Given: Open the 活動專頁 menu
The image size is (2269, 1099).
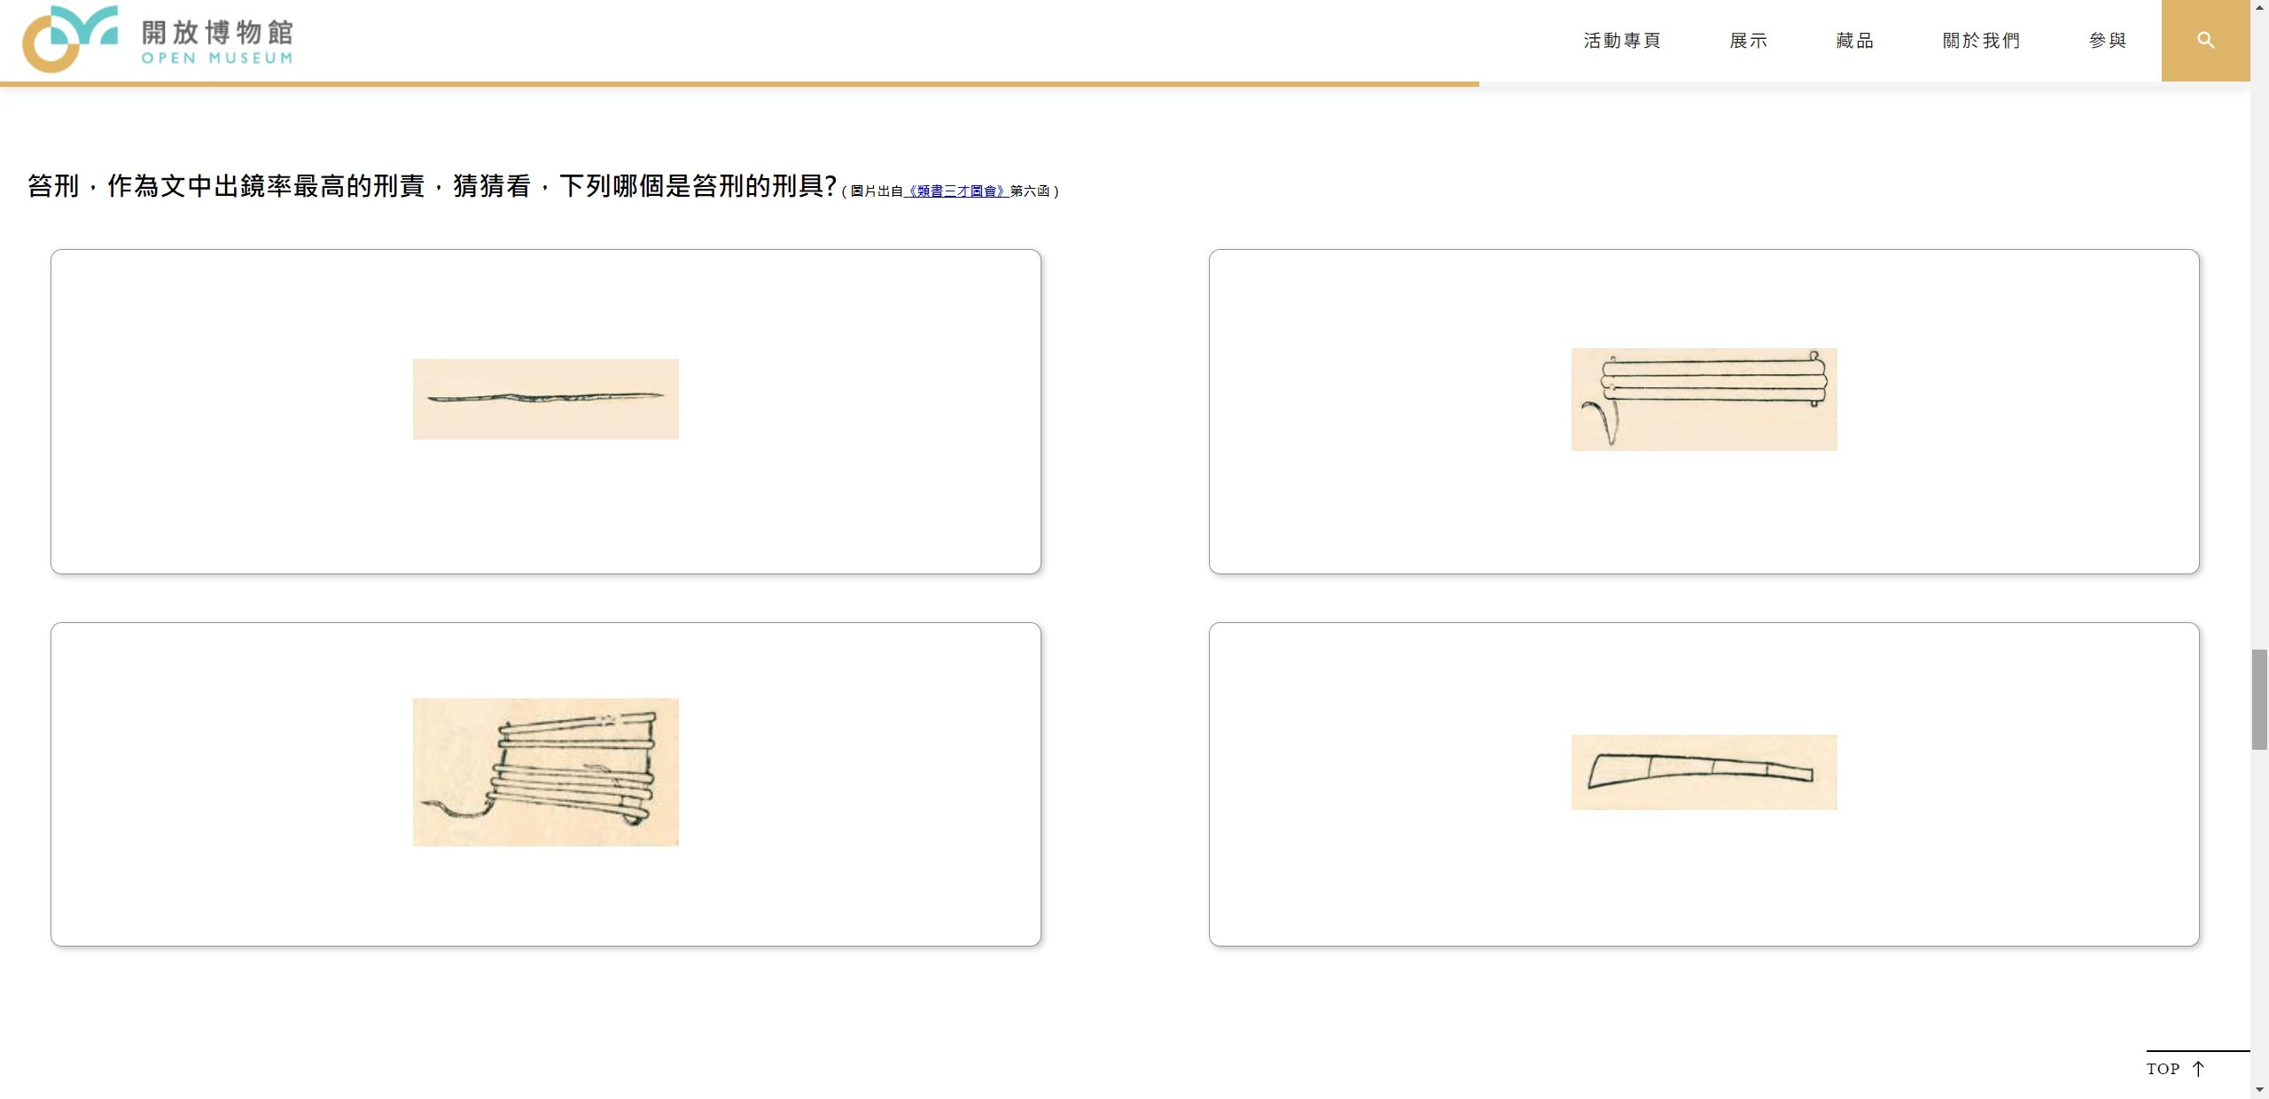Looking at the screenshot, I should (1622, 41).
